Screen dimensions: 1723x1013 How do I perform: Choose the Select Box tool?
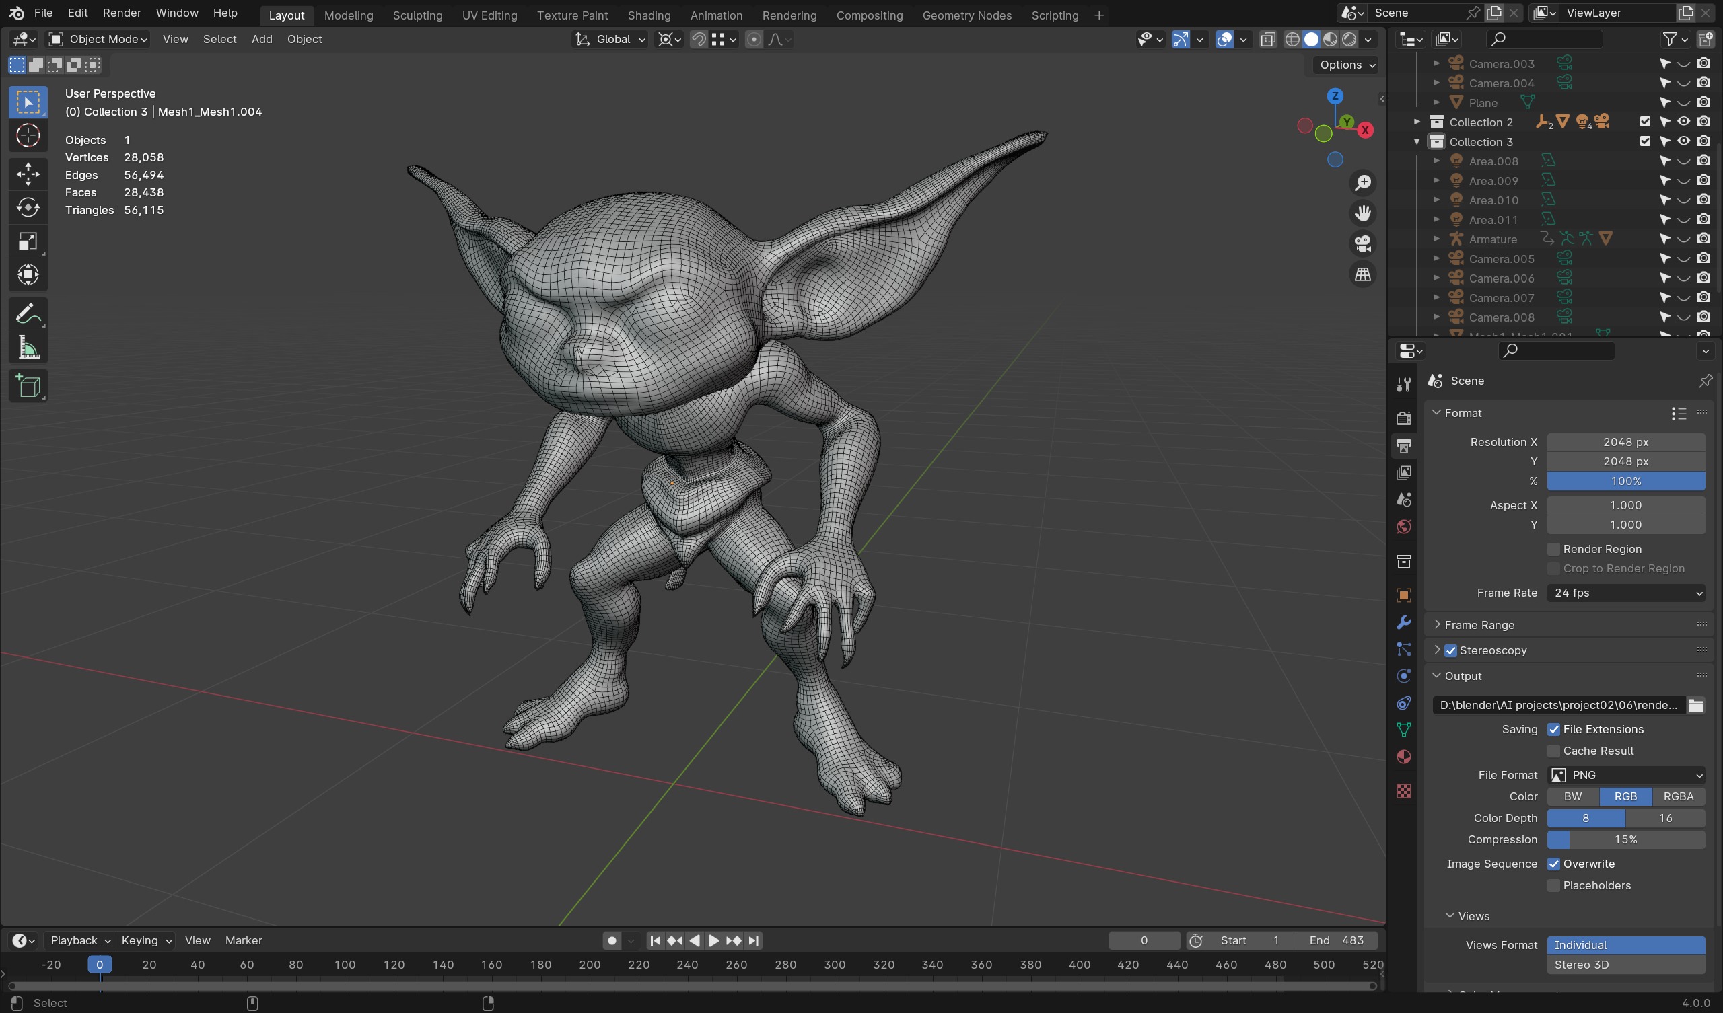[28, 102]
